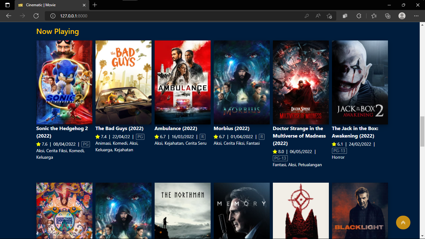Open the tab actions menu icon
The height and width of the screenshot is (239, 425).
[7, 5]
